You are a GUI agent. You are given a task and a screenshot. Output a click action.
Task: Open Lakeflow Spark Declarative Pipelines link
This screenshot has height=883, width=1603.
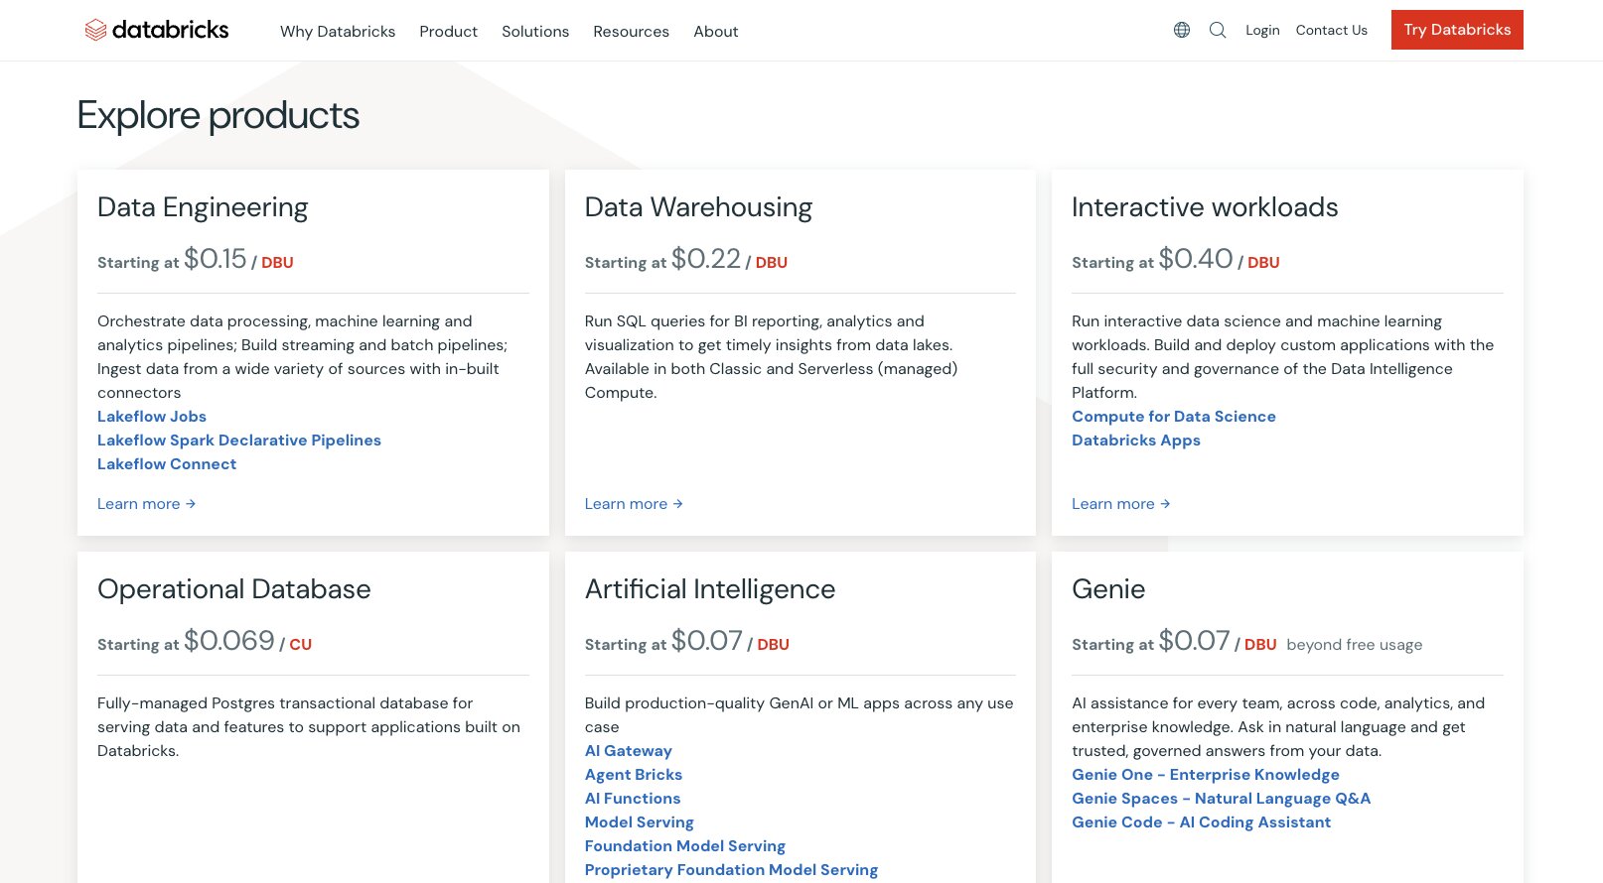click(x=239, y=441)
